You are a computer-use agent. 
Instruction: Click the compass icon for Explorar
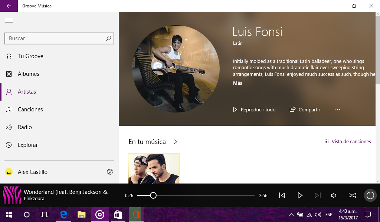coord(9,145)
